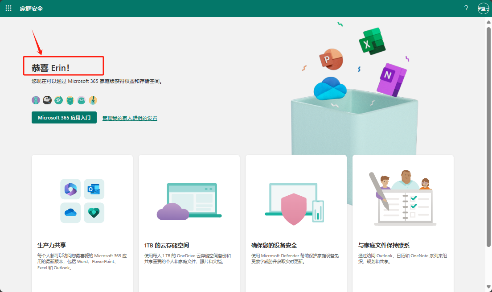Viewport: 492px width, 292px height.
Task: Open 管理我的家人群组的设置 link
Action: point(130,118)
